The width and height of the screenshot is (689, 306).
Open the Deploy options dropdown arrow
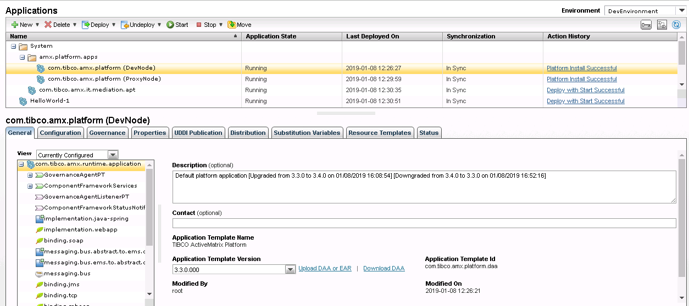click(x=114, y=25)
